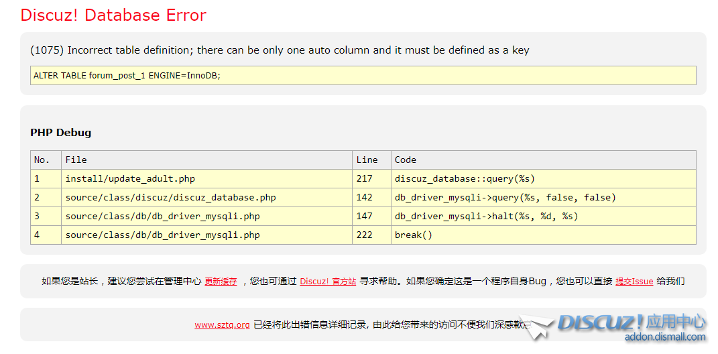
Task: Select the source/class/discuz/discuz_database.php cell
Action: pyautogui.click(x=170, y=198)
